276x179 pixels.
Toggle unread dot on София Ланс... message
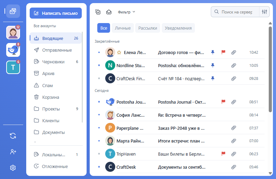tap(99, 115)
